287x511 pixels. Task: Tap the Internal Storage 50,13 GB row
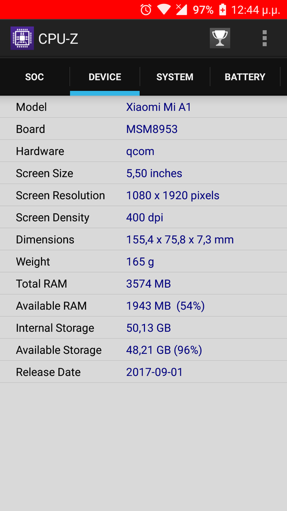click(x=143, y=328)
